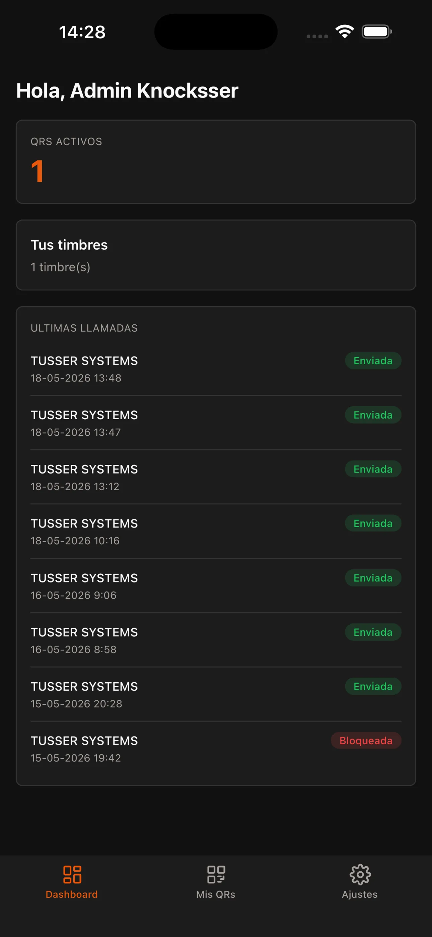Viewport: 432px width, 937px height.
Task: Open the call from 15-05-2026 20:28
Action: click(216, 694)
